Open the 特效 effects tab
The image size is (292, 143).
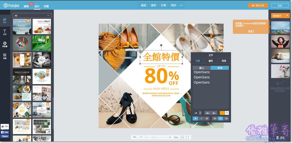coord(224,61)
